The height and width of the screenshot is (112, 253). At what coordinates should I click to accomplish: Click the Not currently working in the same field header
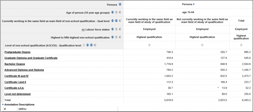click(202, 21)
